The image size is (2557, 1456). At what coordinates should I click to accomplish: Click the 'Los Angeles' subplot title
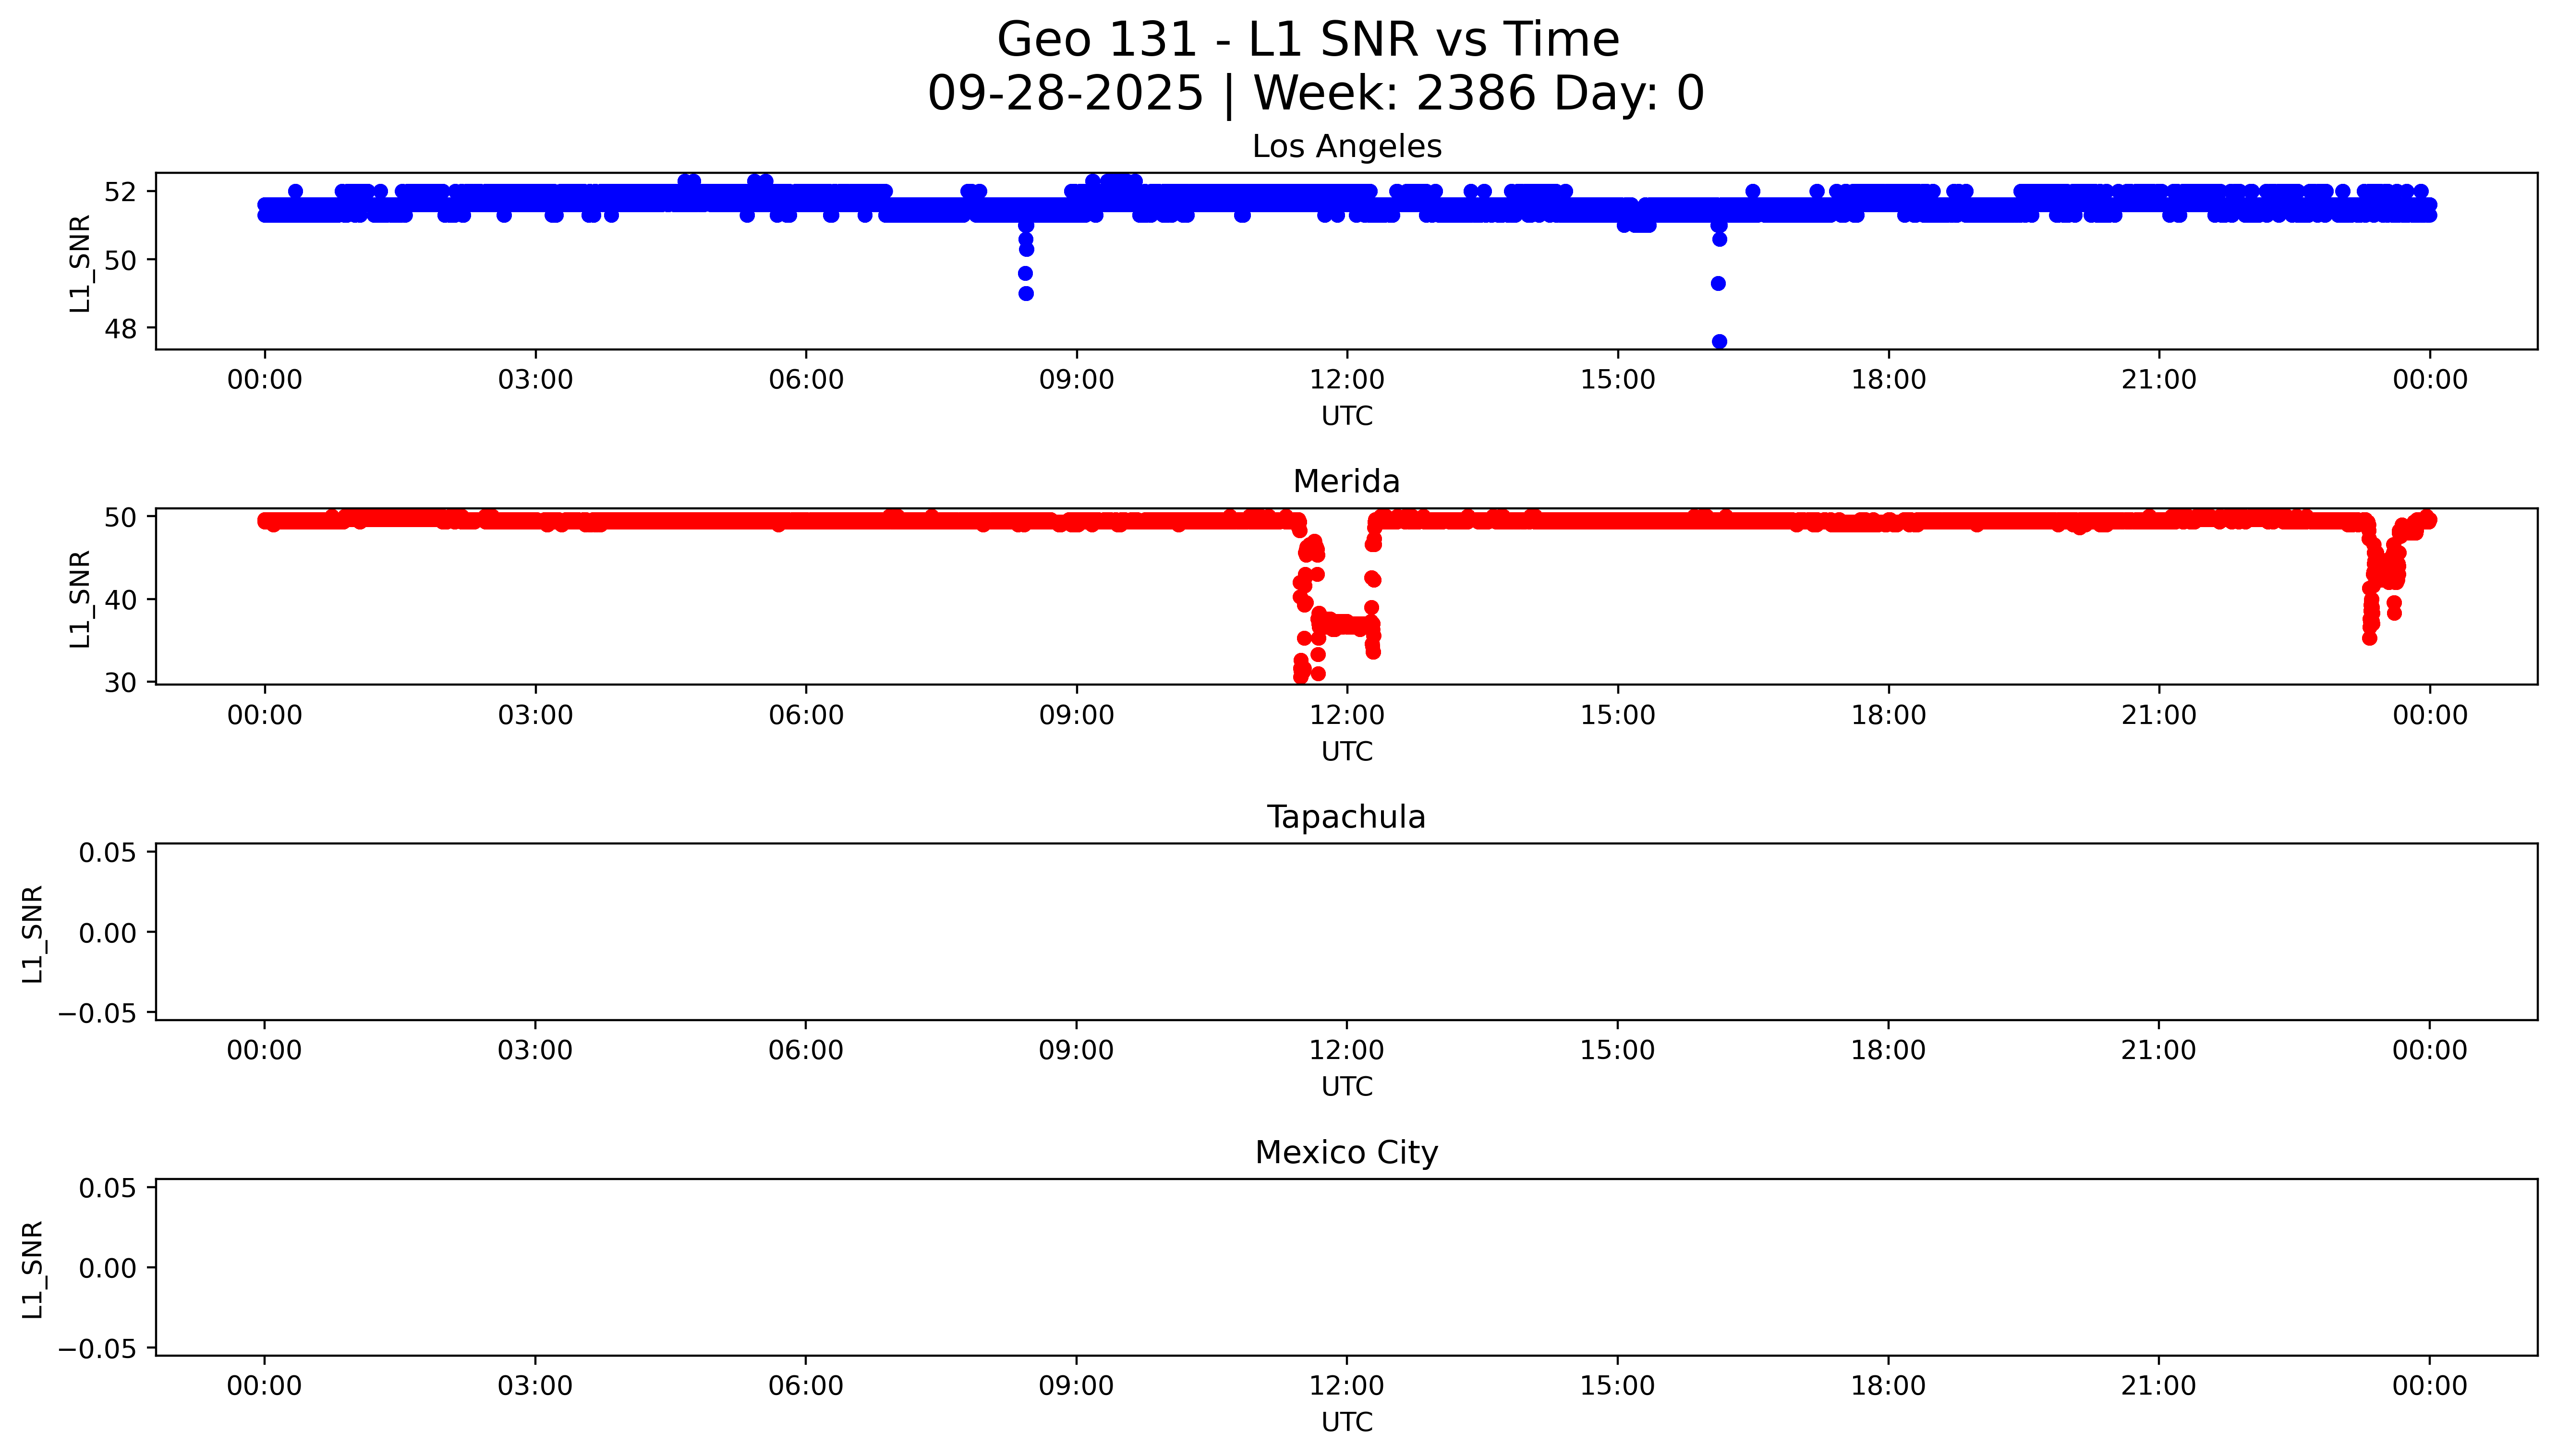[1346, 147]
